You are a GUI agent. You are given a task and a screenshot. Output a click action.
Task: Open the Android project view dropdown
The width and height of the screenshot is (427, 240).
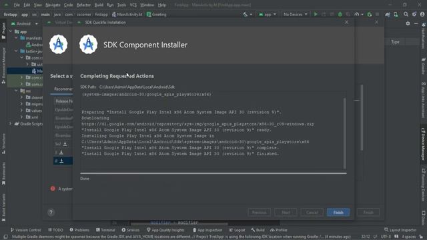pos(25,24)
